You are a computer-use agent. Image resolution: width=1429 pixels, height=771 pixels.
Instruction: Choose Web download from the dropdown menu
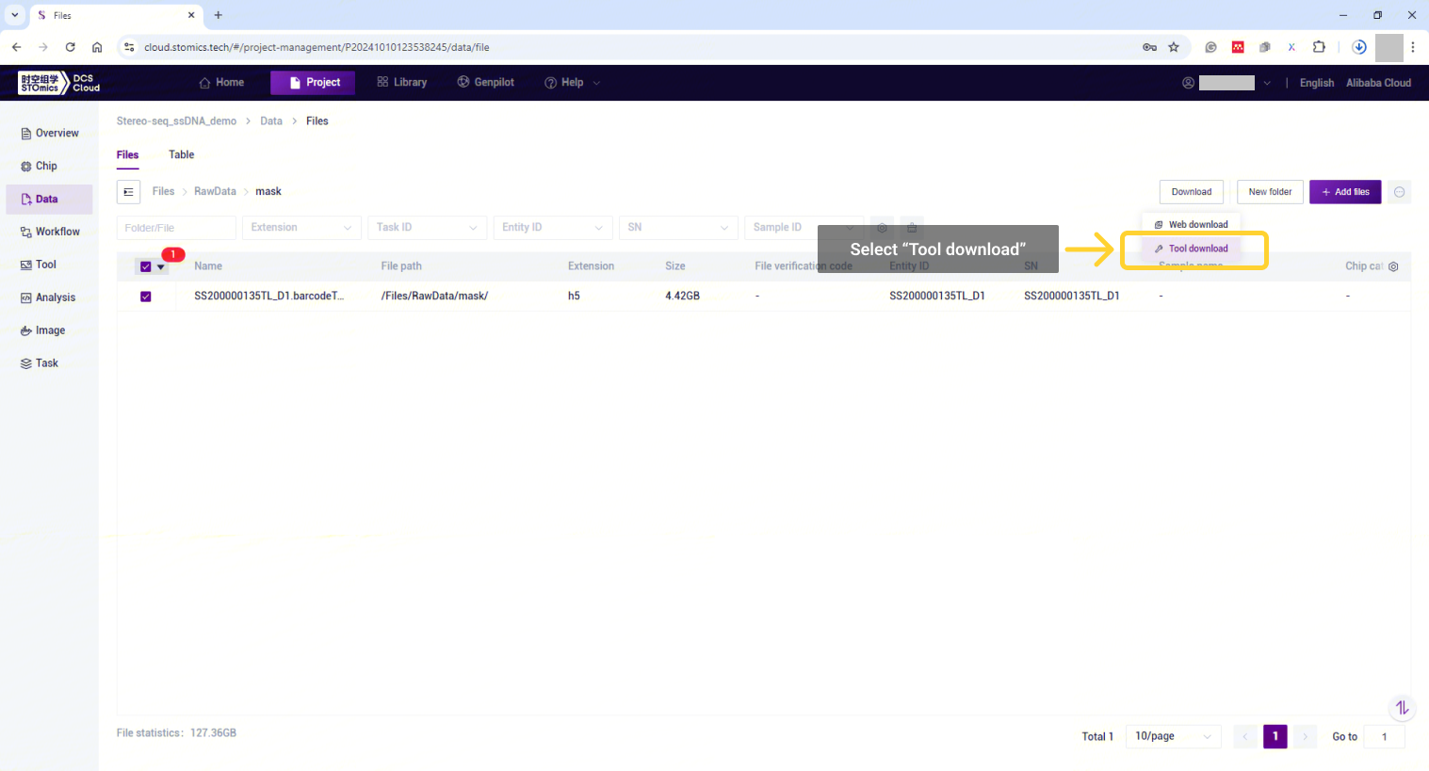tap(1197, 225)
